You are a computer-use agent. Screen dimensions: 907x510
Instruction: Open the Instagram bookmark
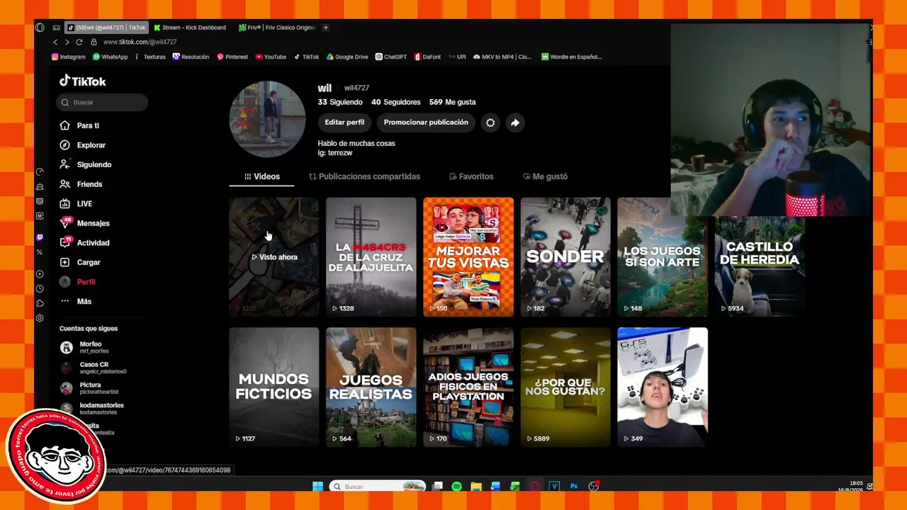pyautogui.click(x=69, y=57)
